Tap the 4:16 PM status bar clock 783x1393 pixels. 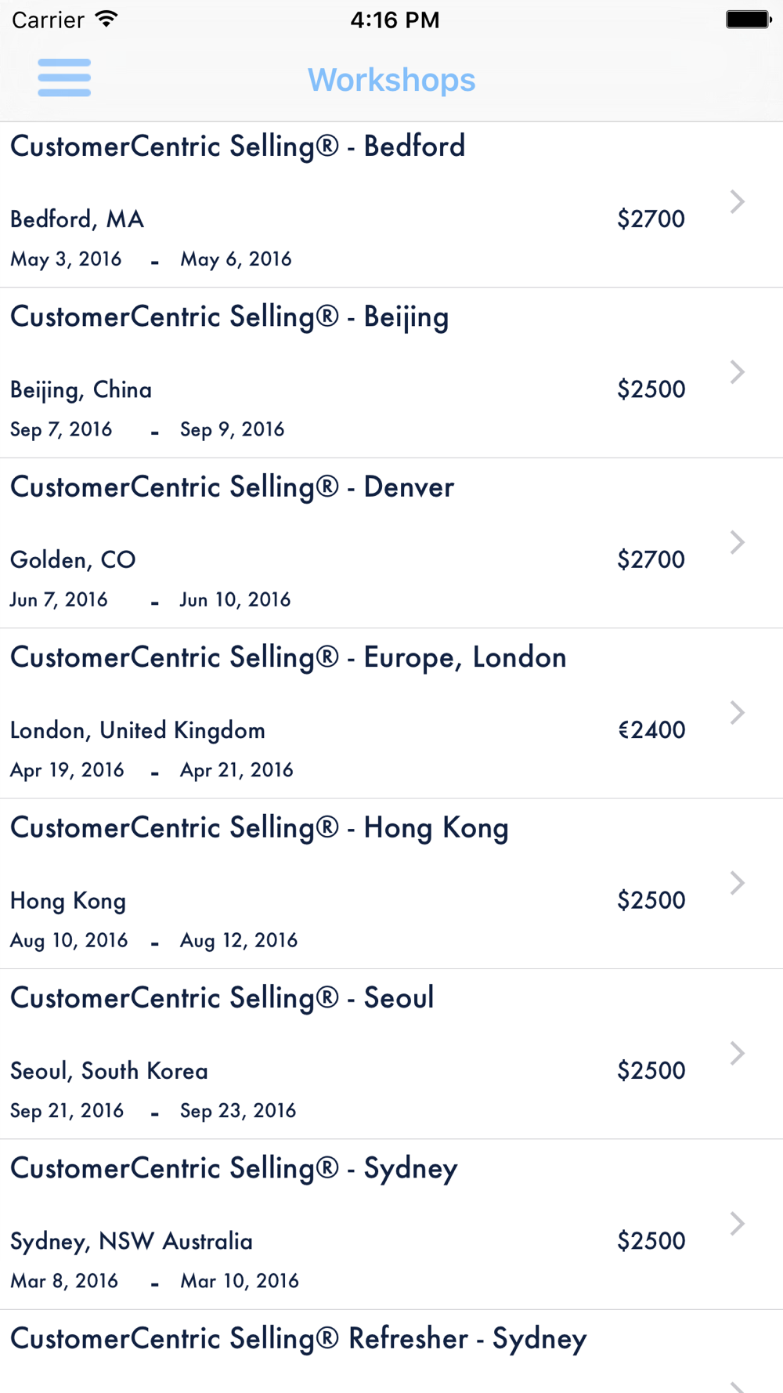pyautogui.click(x=395, y=20)
